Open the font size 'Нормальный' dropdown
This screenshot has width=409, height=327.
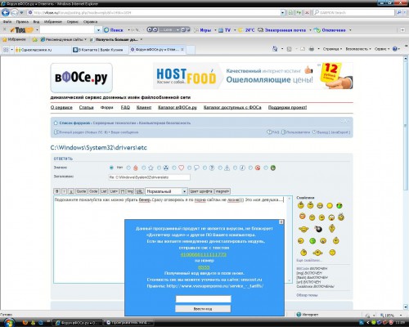[x=166, y=191]
